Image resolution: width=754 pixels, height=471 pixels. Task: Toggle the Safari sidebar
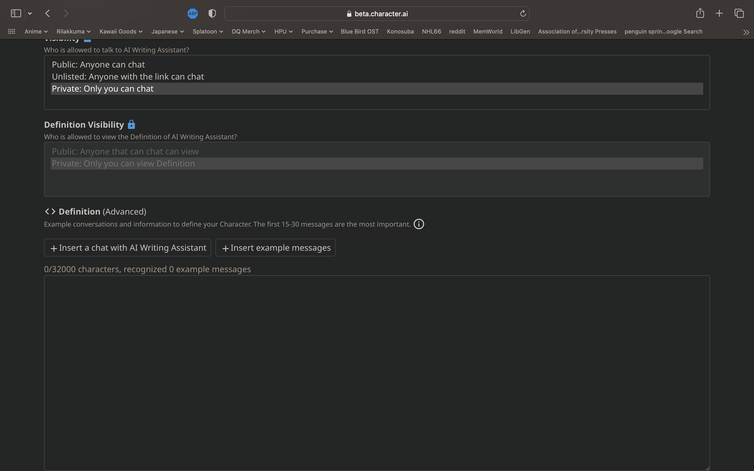16,13
